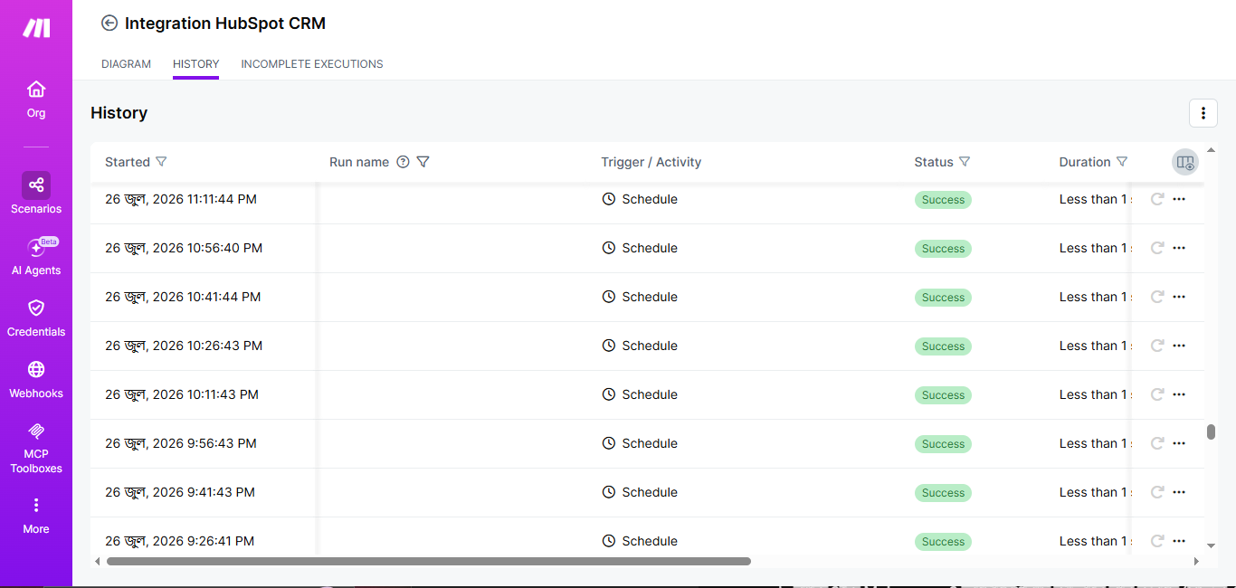The image size is (1236, 588).
Task: Rerun the 9:41:43 PM execution
Action: point(1156,492)
